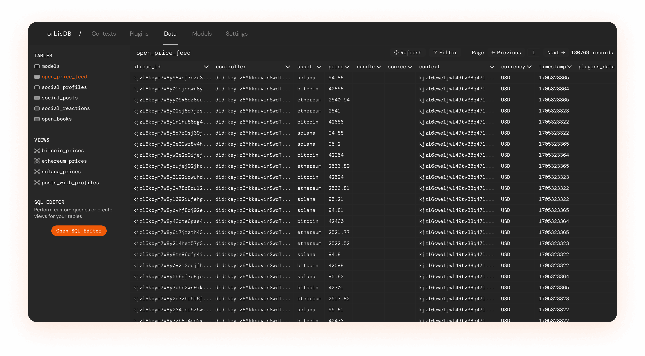Select the social_reactions table

pos(66,108)
